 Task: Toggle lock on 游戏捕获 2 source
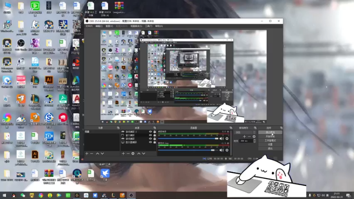pos(154,132)
